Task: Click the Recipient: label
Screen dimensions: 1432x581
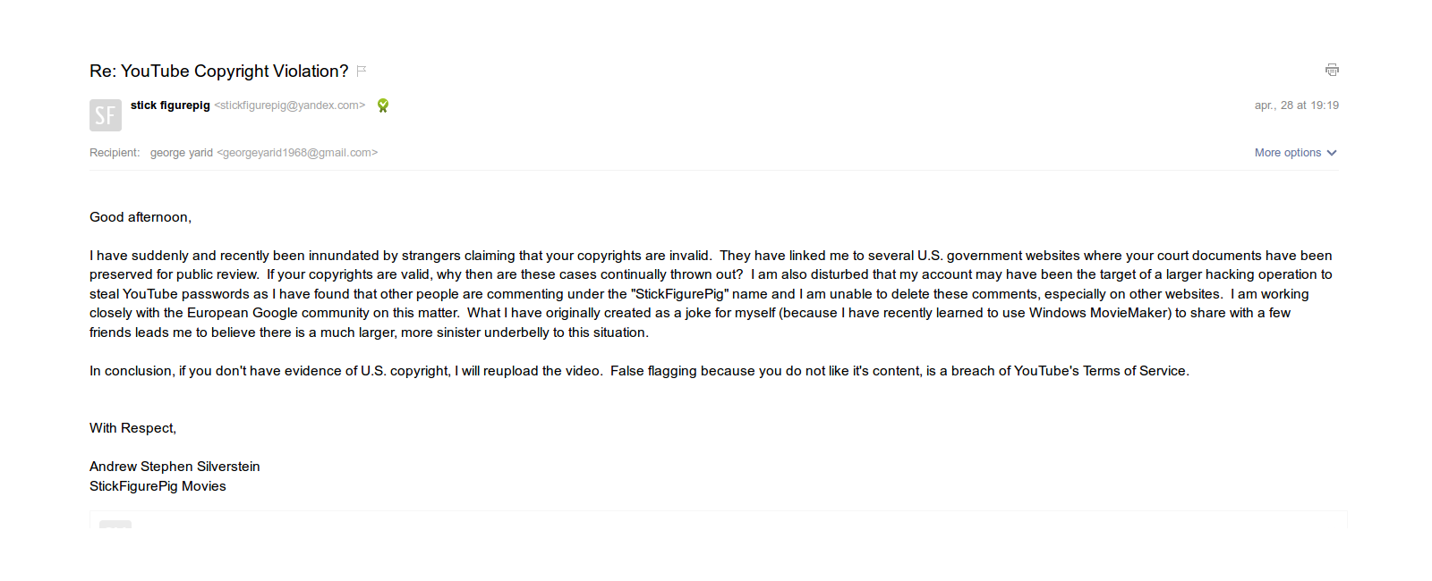Action: tap(115, 153)
